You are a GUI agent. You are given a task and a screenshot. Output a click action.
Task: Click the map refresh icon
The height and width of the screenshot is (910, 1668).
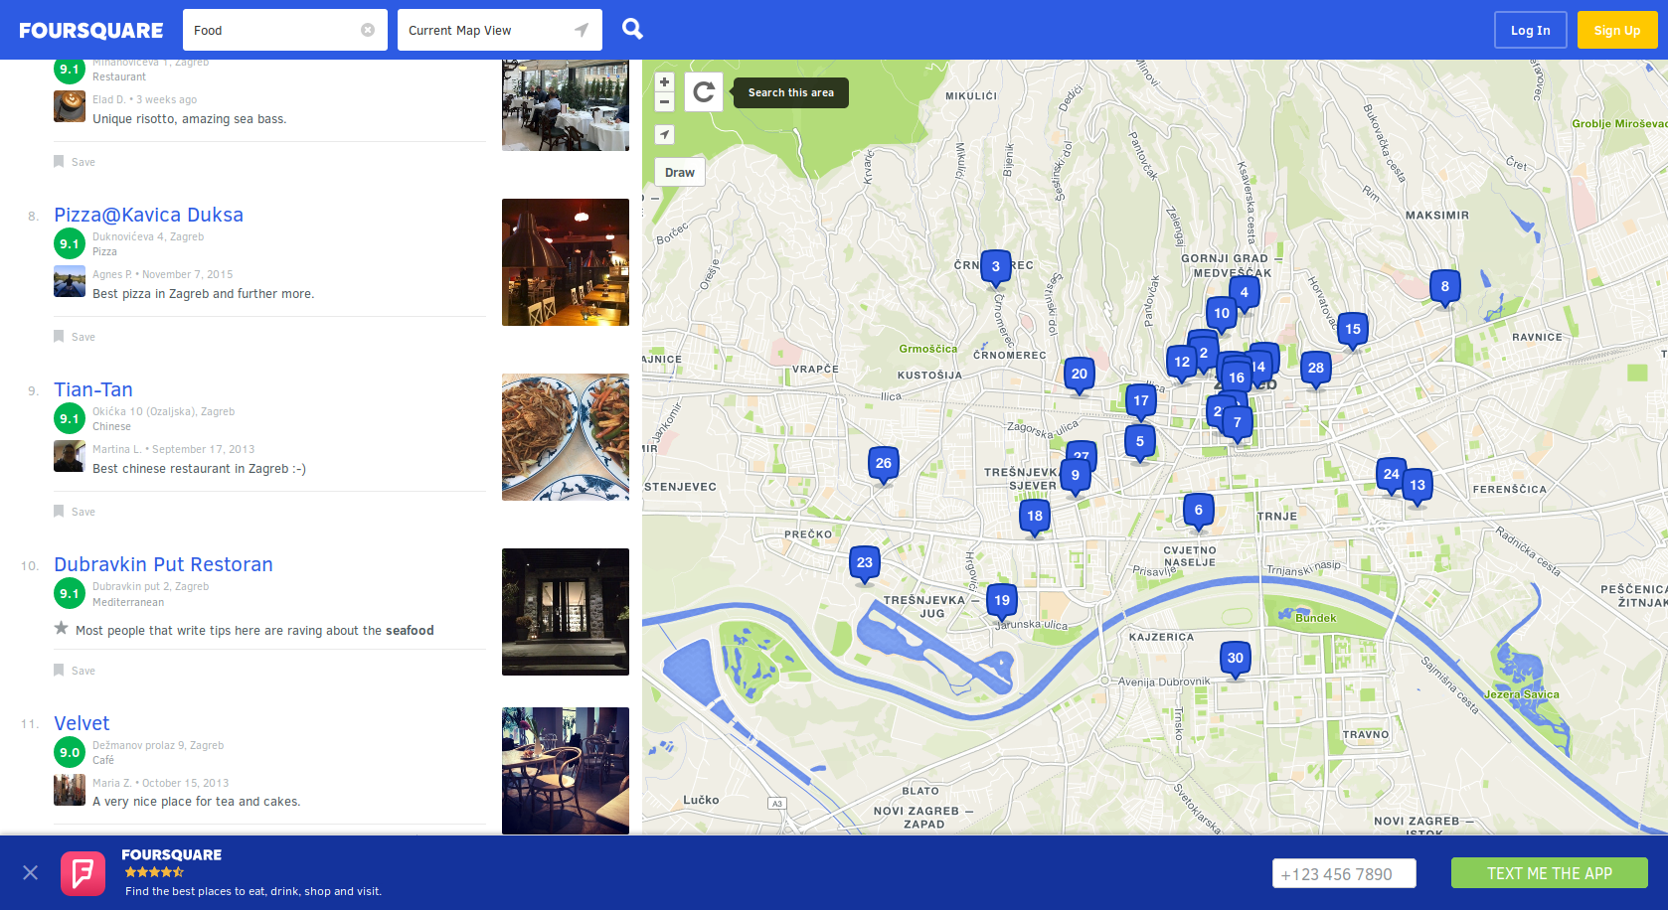pos(704,92)
